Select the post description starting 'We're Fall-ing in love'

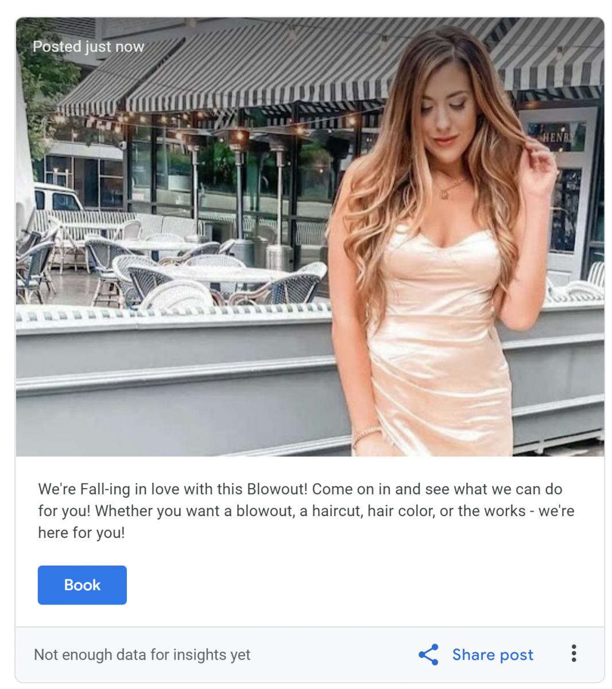[x=306, y=511]
